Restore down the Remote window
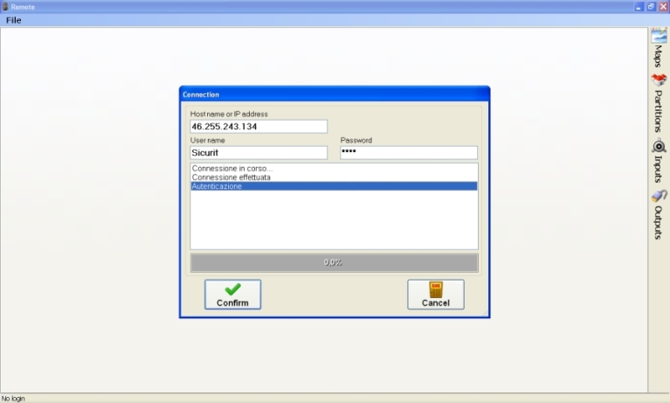The width and height of the screenshot is (670, 403). pos(651,6)
